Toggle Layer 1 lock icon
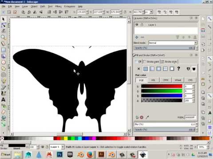The width and height of the screenshot is (213, 159). pos(142,25)
